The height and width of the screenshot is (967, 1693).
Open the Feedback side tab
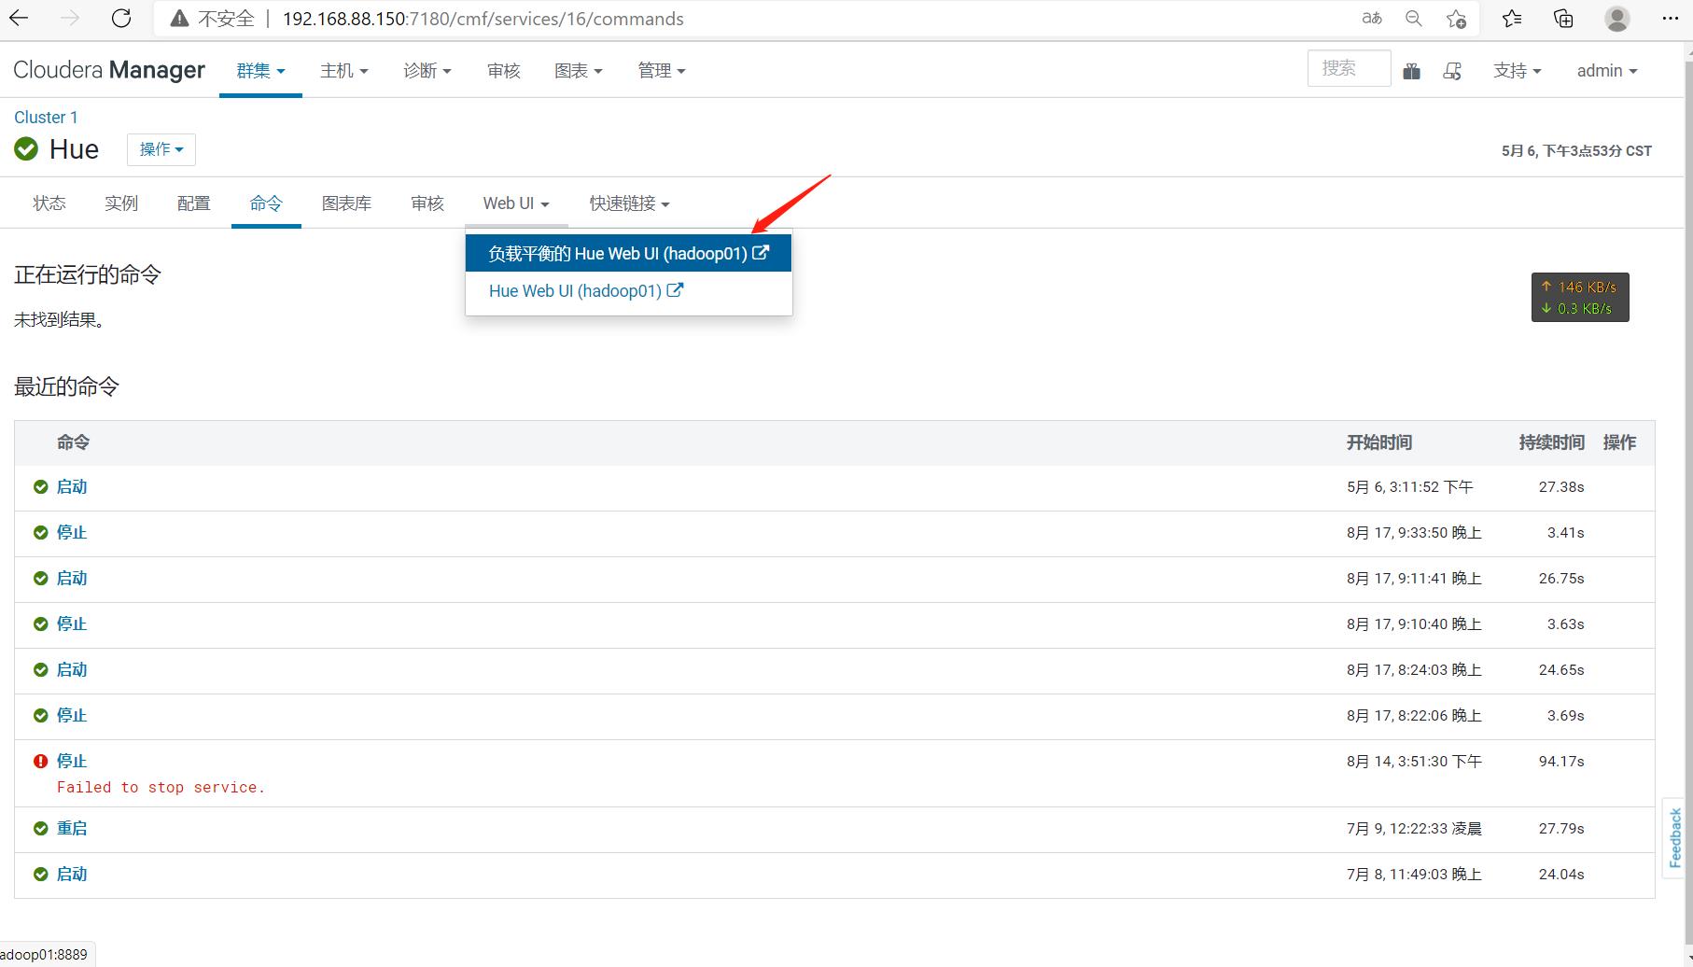click(1675, 837)
